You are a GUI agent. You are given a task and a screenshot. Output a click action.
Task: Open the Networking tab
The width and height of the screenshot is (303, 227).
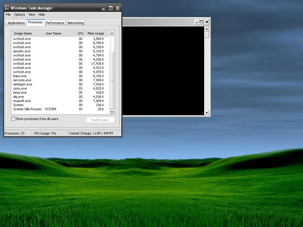click(75, 23)
